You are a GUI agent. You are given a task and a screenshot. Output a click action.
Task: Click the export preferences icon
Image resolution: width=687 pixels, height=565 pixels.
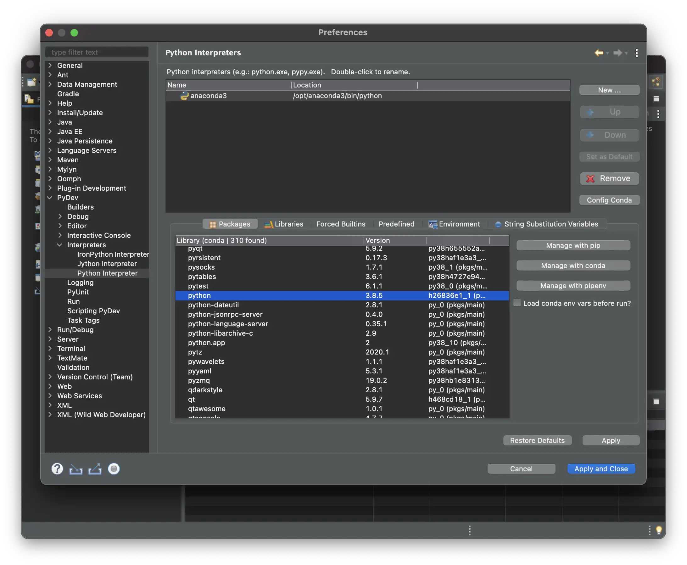(x=95, y=469)
